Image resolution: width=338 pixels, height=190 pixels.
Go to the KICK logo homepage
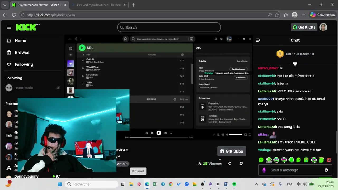[x=28, y=27]
